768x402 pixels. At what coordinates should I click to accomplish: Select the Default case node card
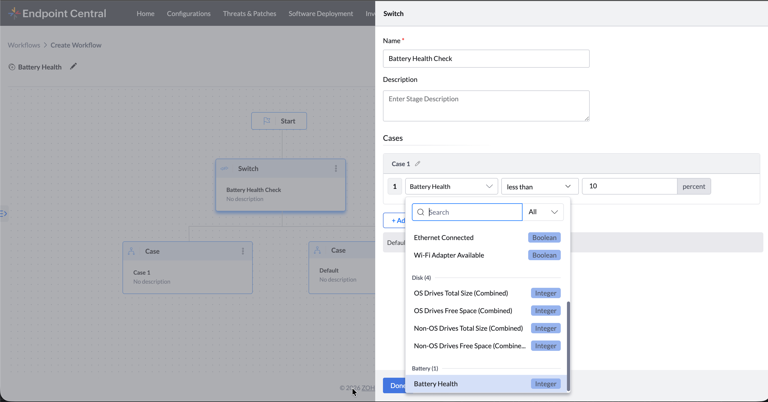tap(342, 268)
